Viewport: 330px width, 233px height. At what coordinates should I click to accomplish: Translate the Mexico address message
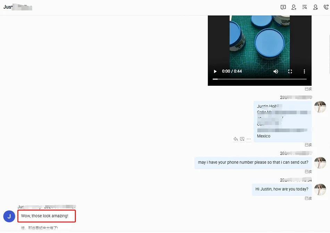(x=242, y=139)
